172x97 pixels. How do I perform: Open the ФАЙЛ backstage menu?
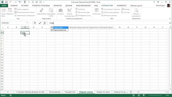[x=4, y=5]
